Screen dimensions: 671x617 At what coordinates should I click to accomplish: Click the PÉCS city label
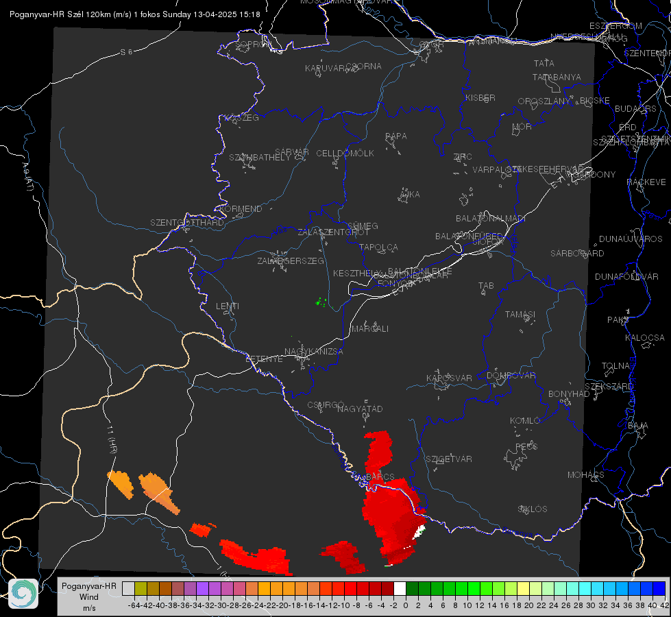526,446
